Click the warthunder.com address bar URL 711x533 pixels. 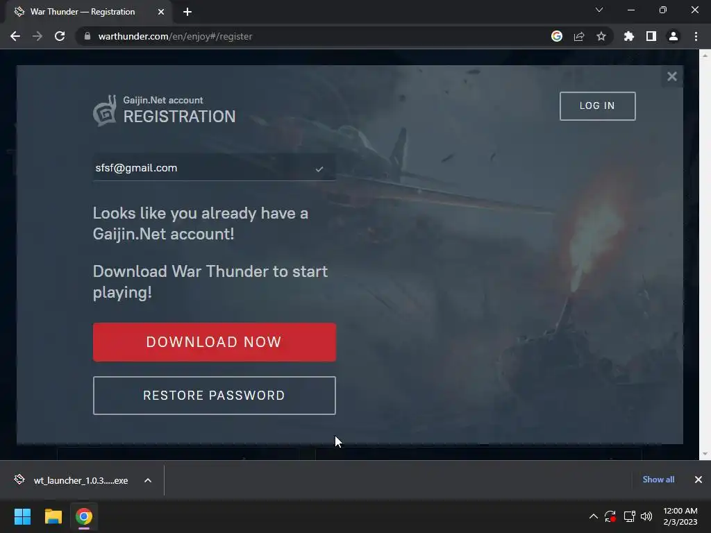(175, 36)
